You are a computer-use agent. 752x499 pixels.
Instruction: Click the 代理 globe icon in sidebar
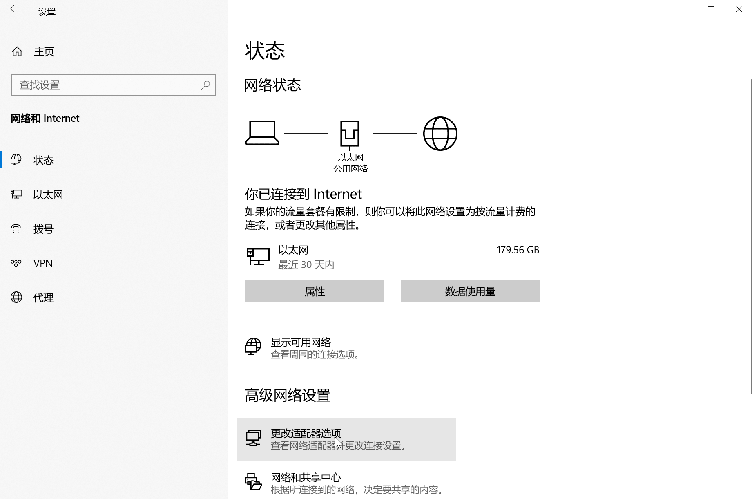(x=16, y=298)
